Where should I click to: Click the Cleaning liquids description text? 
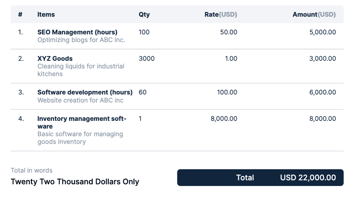click(81, 70)
